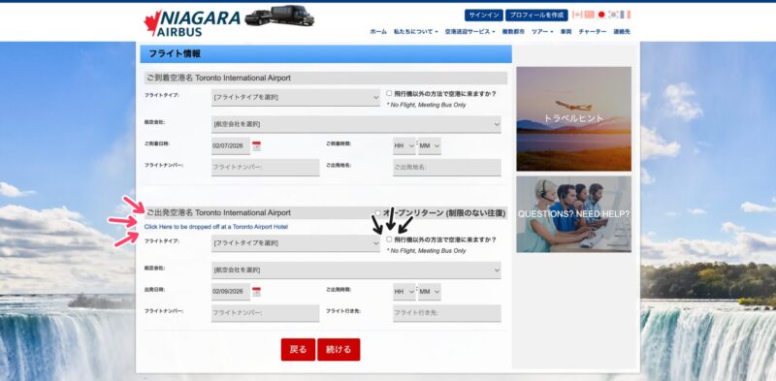Viewport: 776px width, 381px height.
Task: Open departure time MM dropdown
Action: tap(430, 292)
